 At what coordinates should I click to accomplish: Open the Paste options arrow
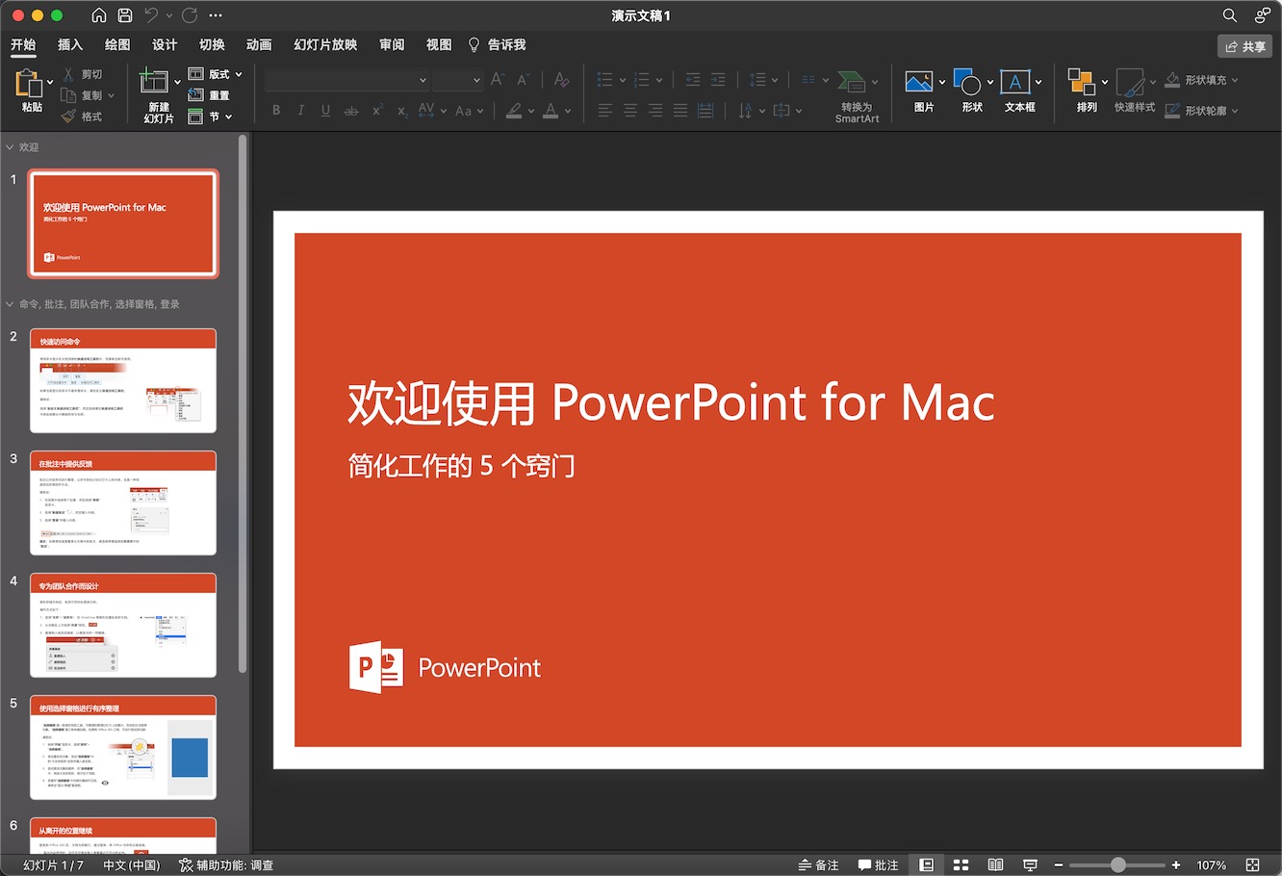coord(50,82)
